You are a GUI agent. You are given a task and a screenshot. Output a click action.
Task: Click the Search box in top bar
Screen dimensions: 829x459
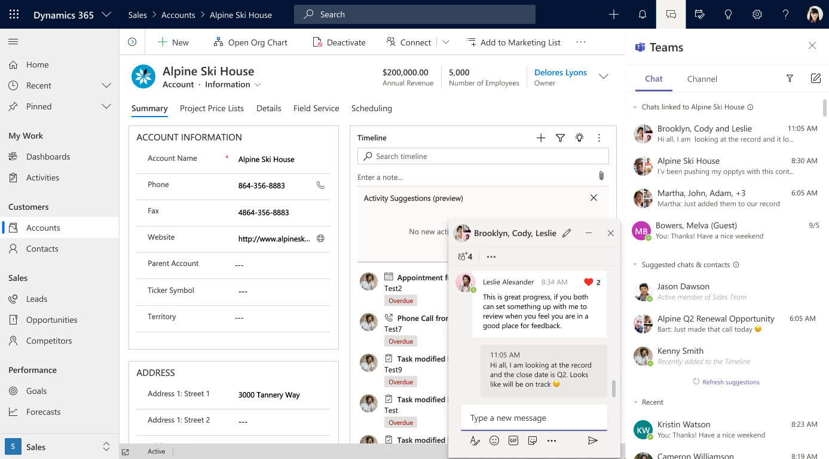point(415,14)
